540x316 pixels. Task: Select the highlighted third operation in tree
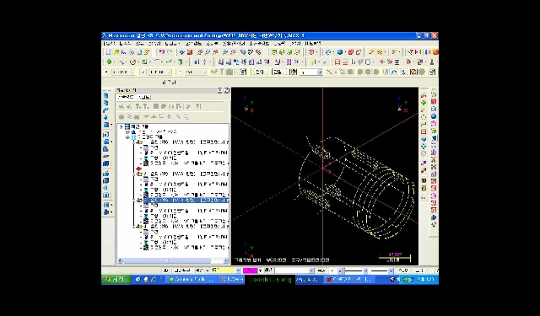pos(186,200)
